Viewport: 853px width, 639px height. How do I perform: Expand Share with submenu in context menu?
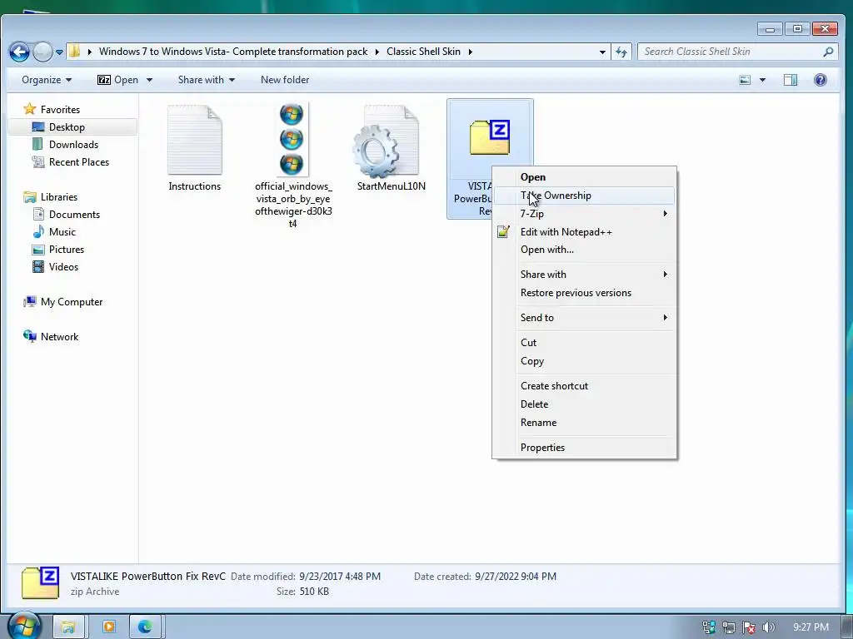click(x=584, y=275)
